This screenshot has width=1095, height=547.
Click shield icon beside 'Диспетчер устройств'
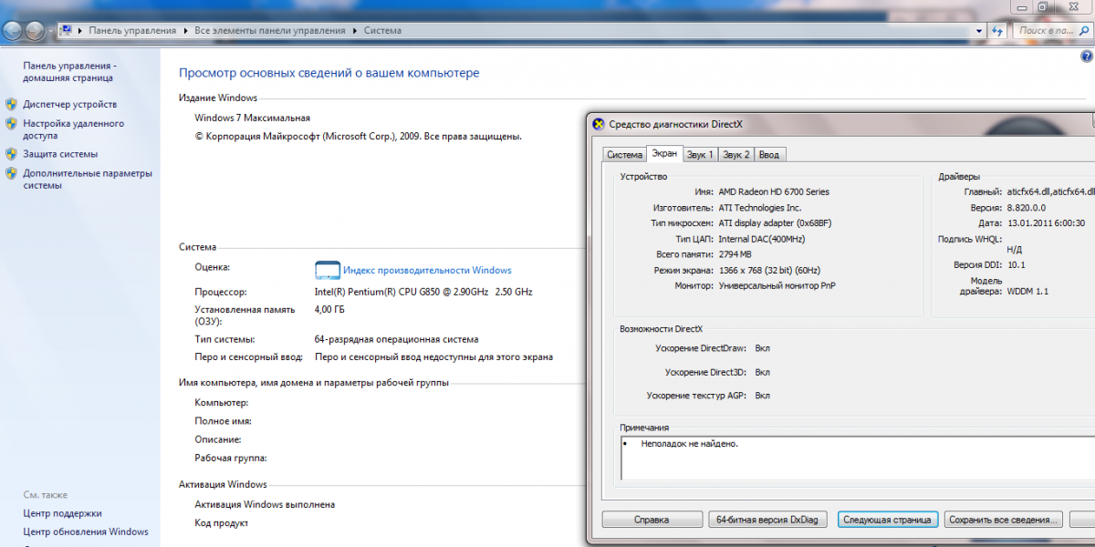[11, 104]
